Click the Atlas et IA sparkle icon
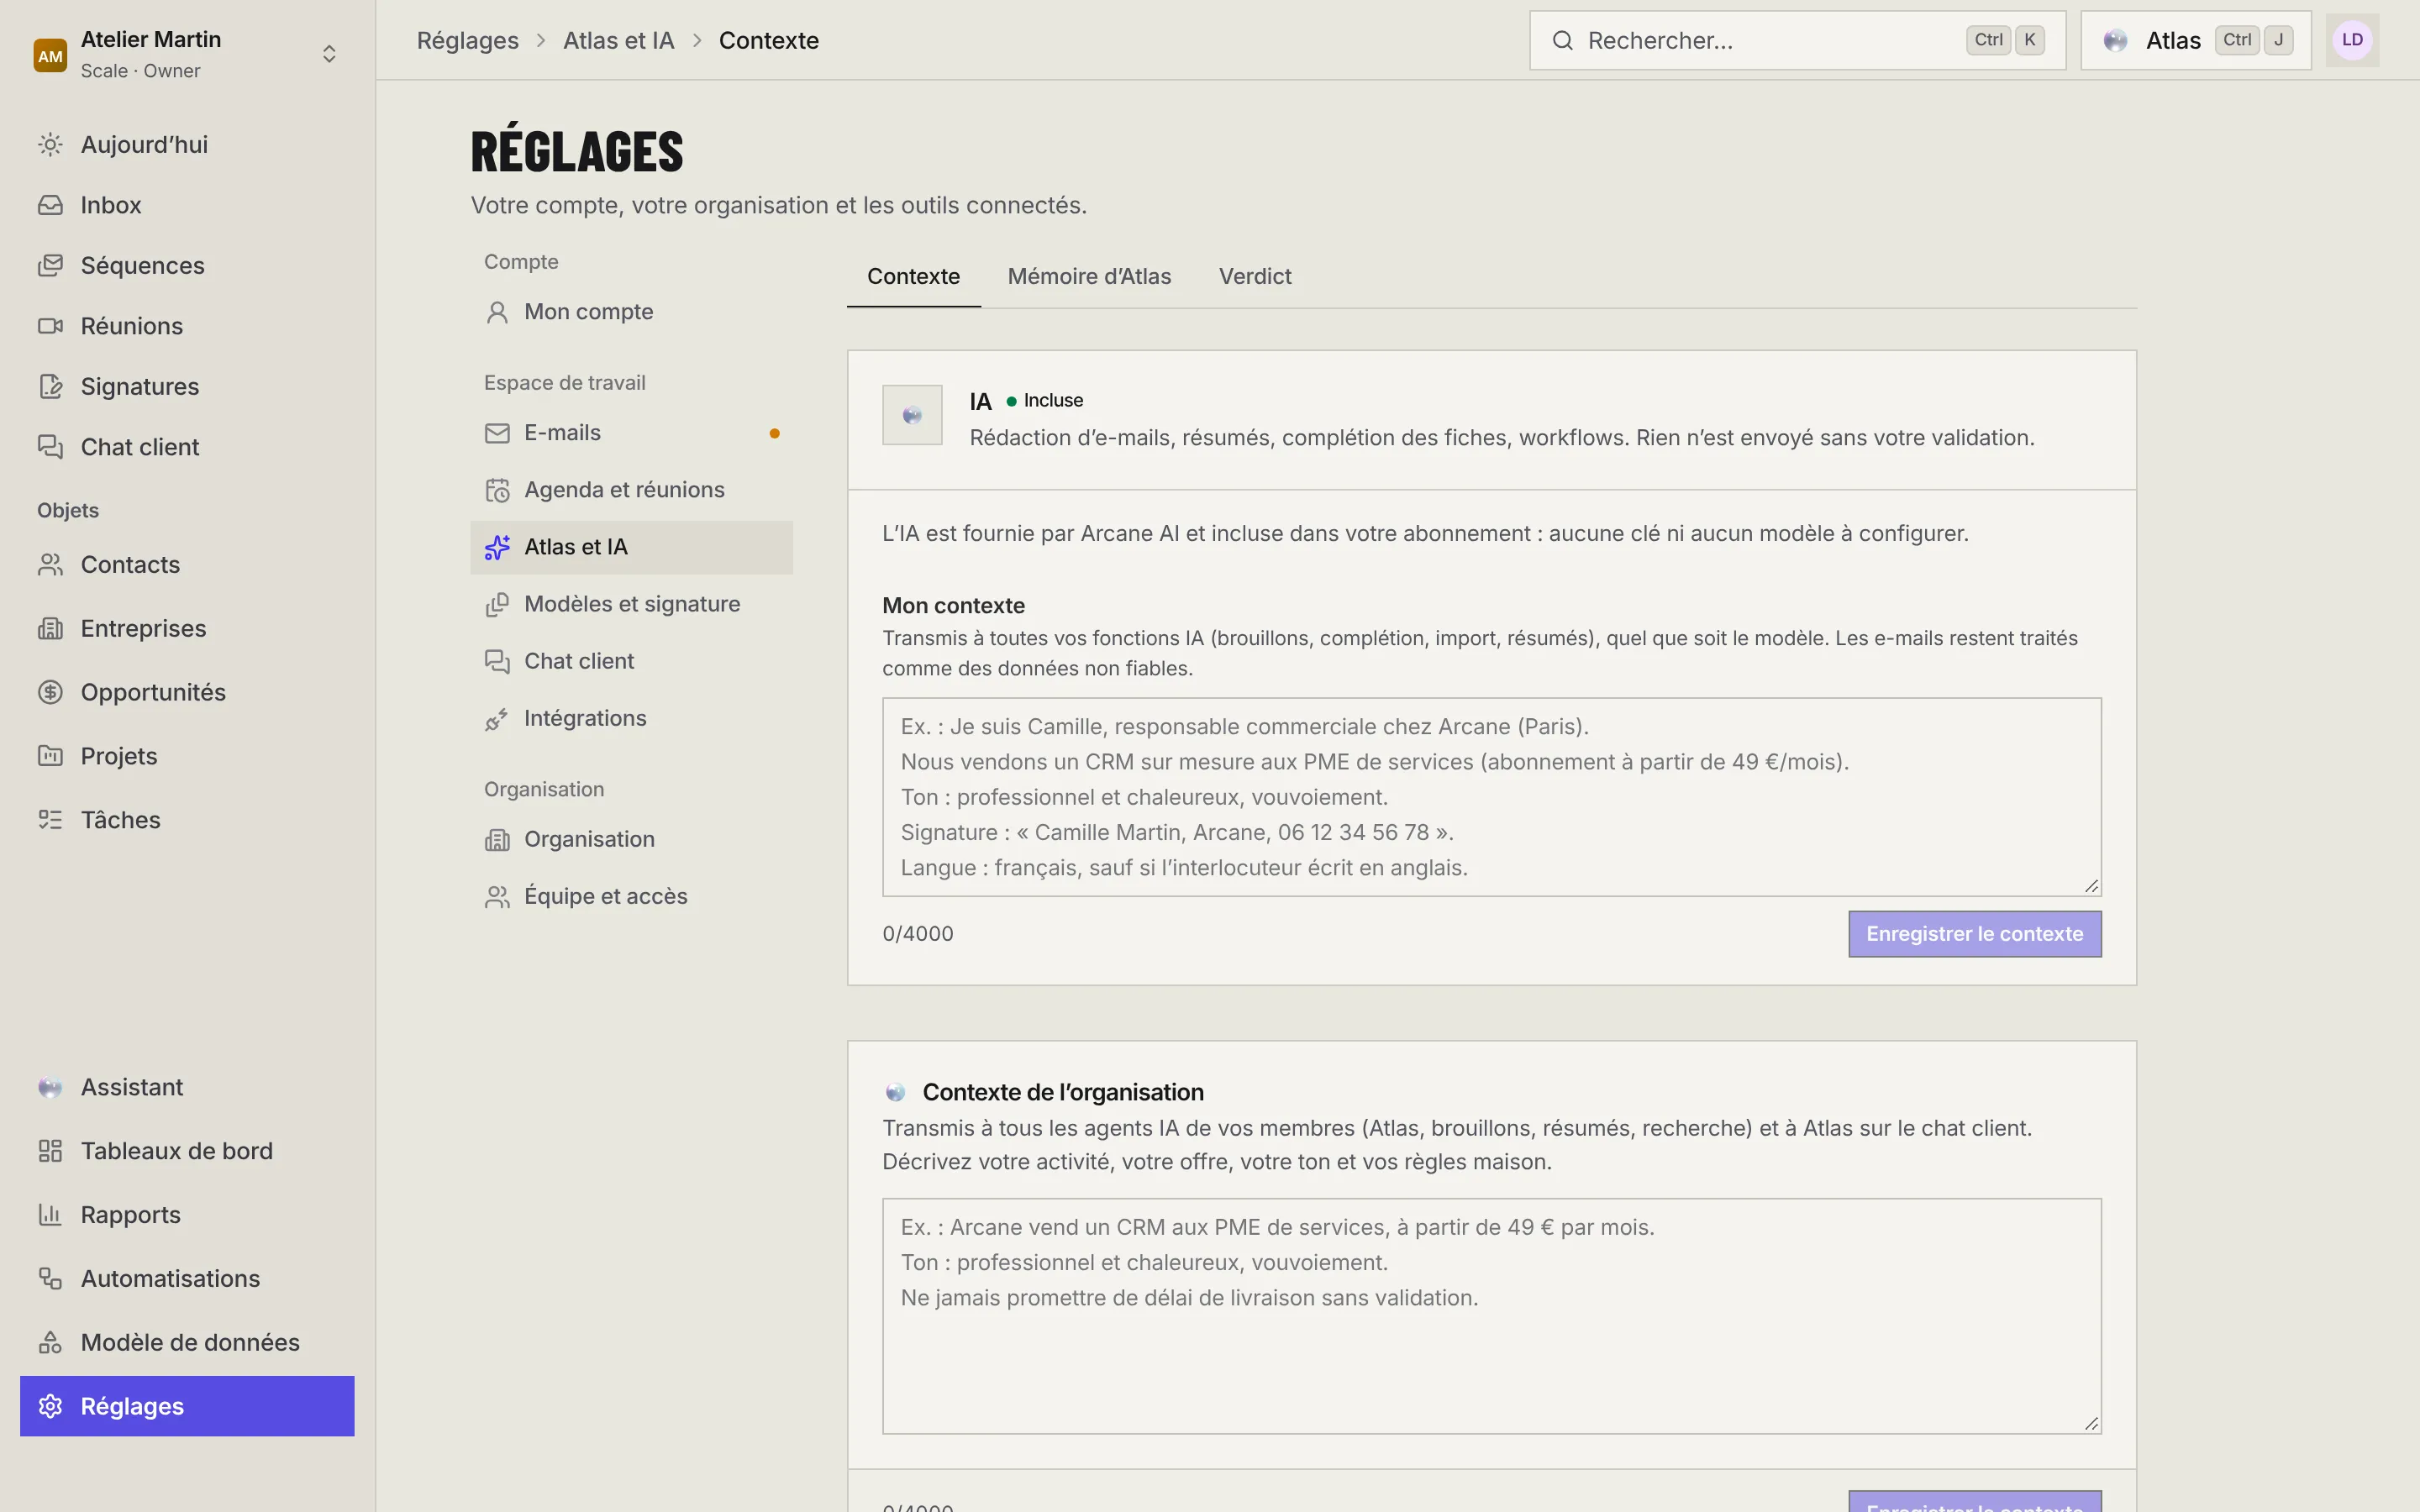2420x1512 pixels. tap(497, 547)
